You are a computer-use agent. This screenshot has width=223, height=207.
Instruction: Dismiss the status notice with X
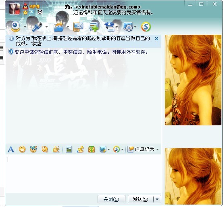coord(156,38)
